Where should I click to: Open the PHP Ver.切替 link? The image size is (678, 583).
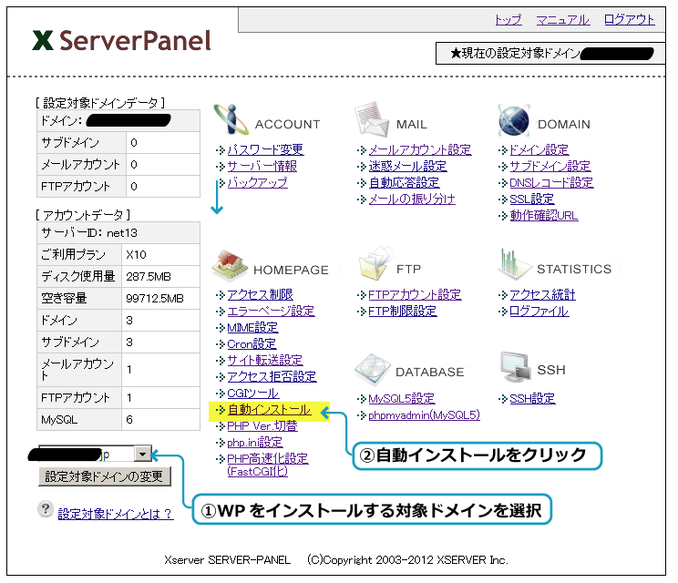pyautogui.click(x=262, y=426)
